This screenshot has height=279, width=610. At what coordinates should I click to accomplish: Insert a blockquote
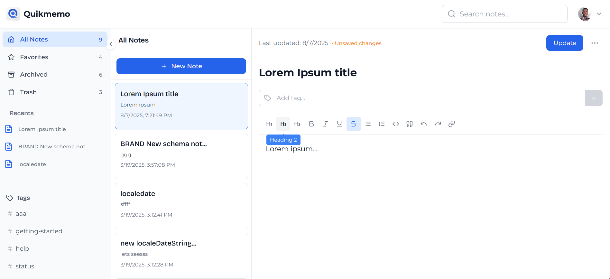point(410,124)
